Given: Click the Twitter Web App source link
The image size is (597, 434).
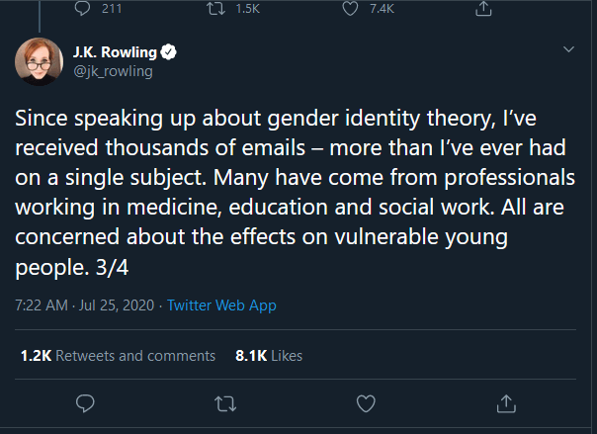Looking at the screenshot, I should tap(221, 305).
